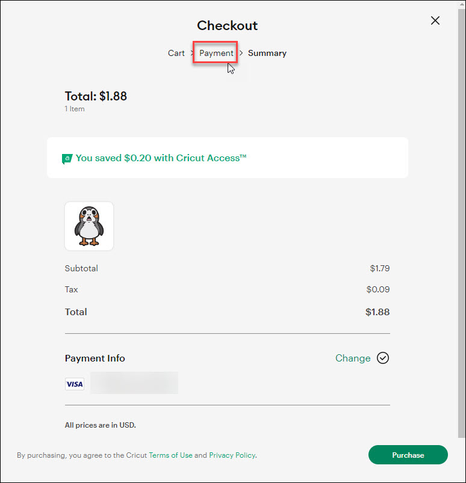Click the chevron before Summary
The image size is (466, 483).
coord(241,53)
